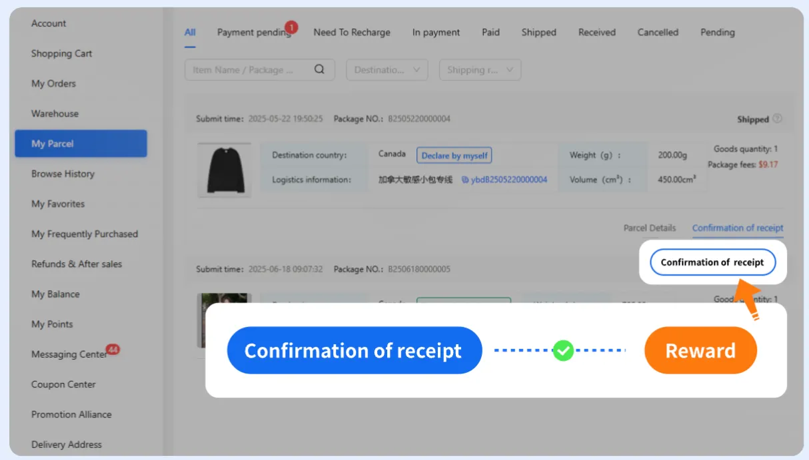Viewport: 809px width, 460px height.
Task: Select the Shipped tab
Action: (538, 33)
